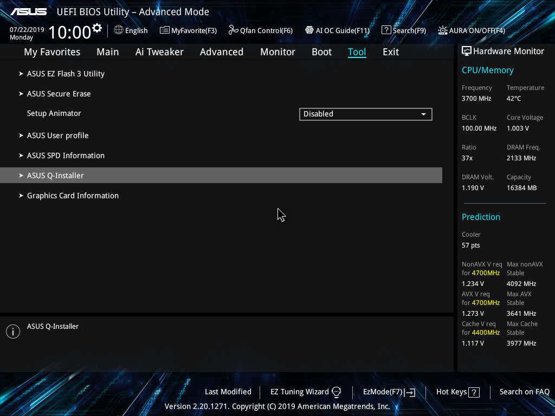The image size is (555, 416).
Task: Open the Exit tab
Action: pos(391,52)
